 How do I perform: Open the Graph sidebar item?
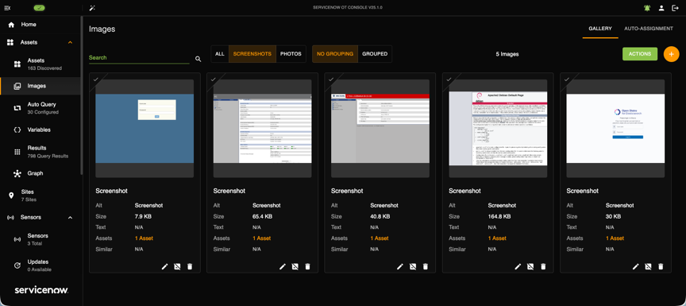40,173
